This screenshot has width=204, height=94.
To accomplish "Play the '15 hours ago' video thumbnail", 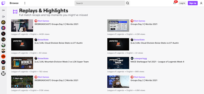I will [x=22, y=25].
